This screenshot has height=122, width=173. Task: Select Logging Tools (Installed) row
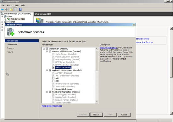65,97
